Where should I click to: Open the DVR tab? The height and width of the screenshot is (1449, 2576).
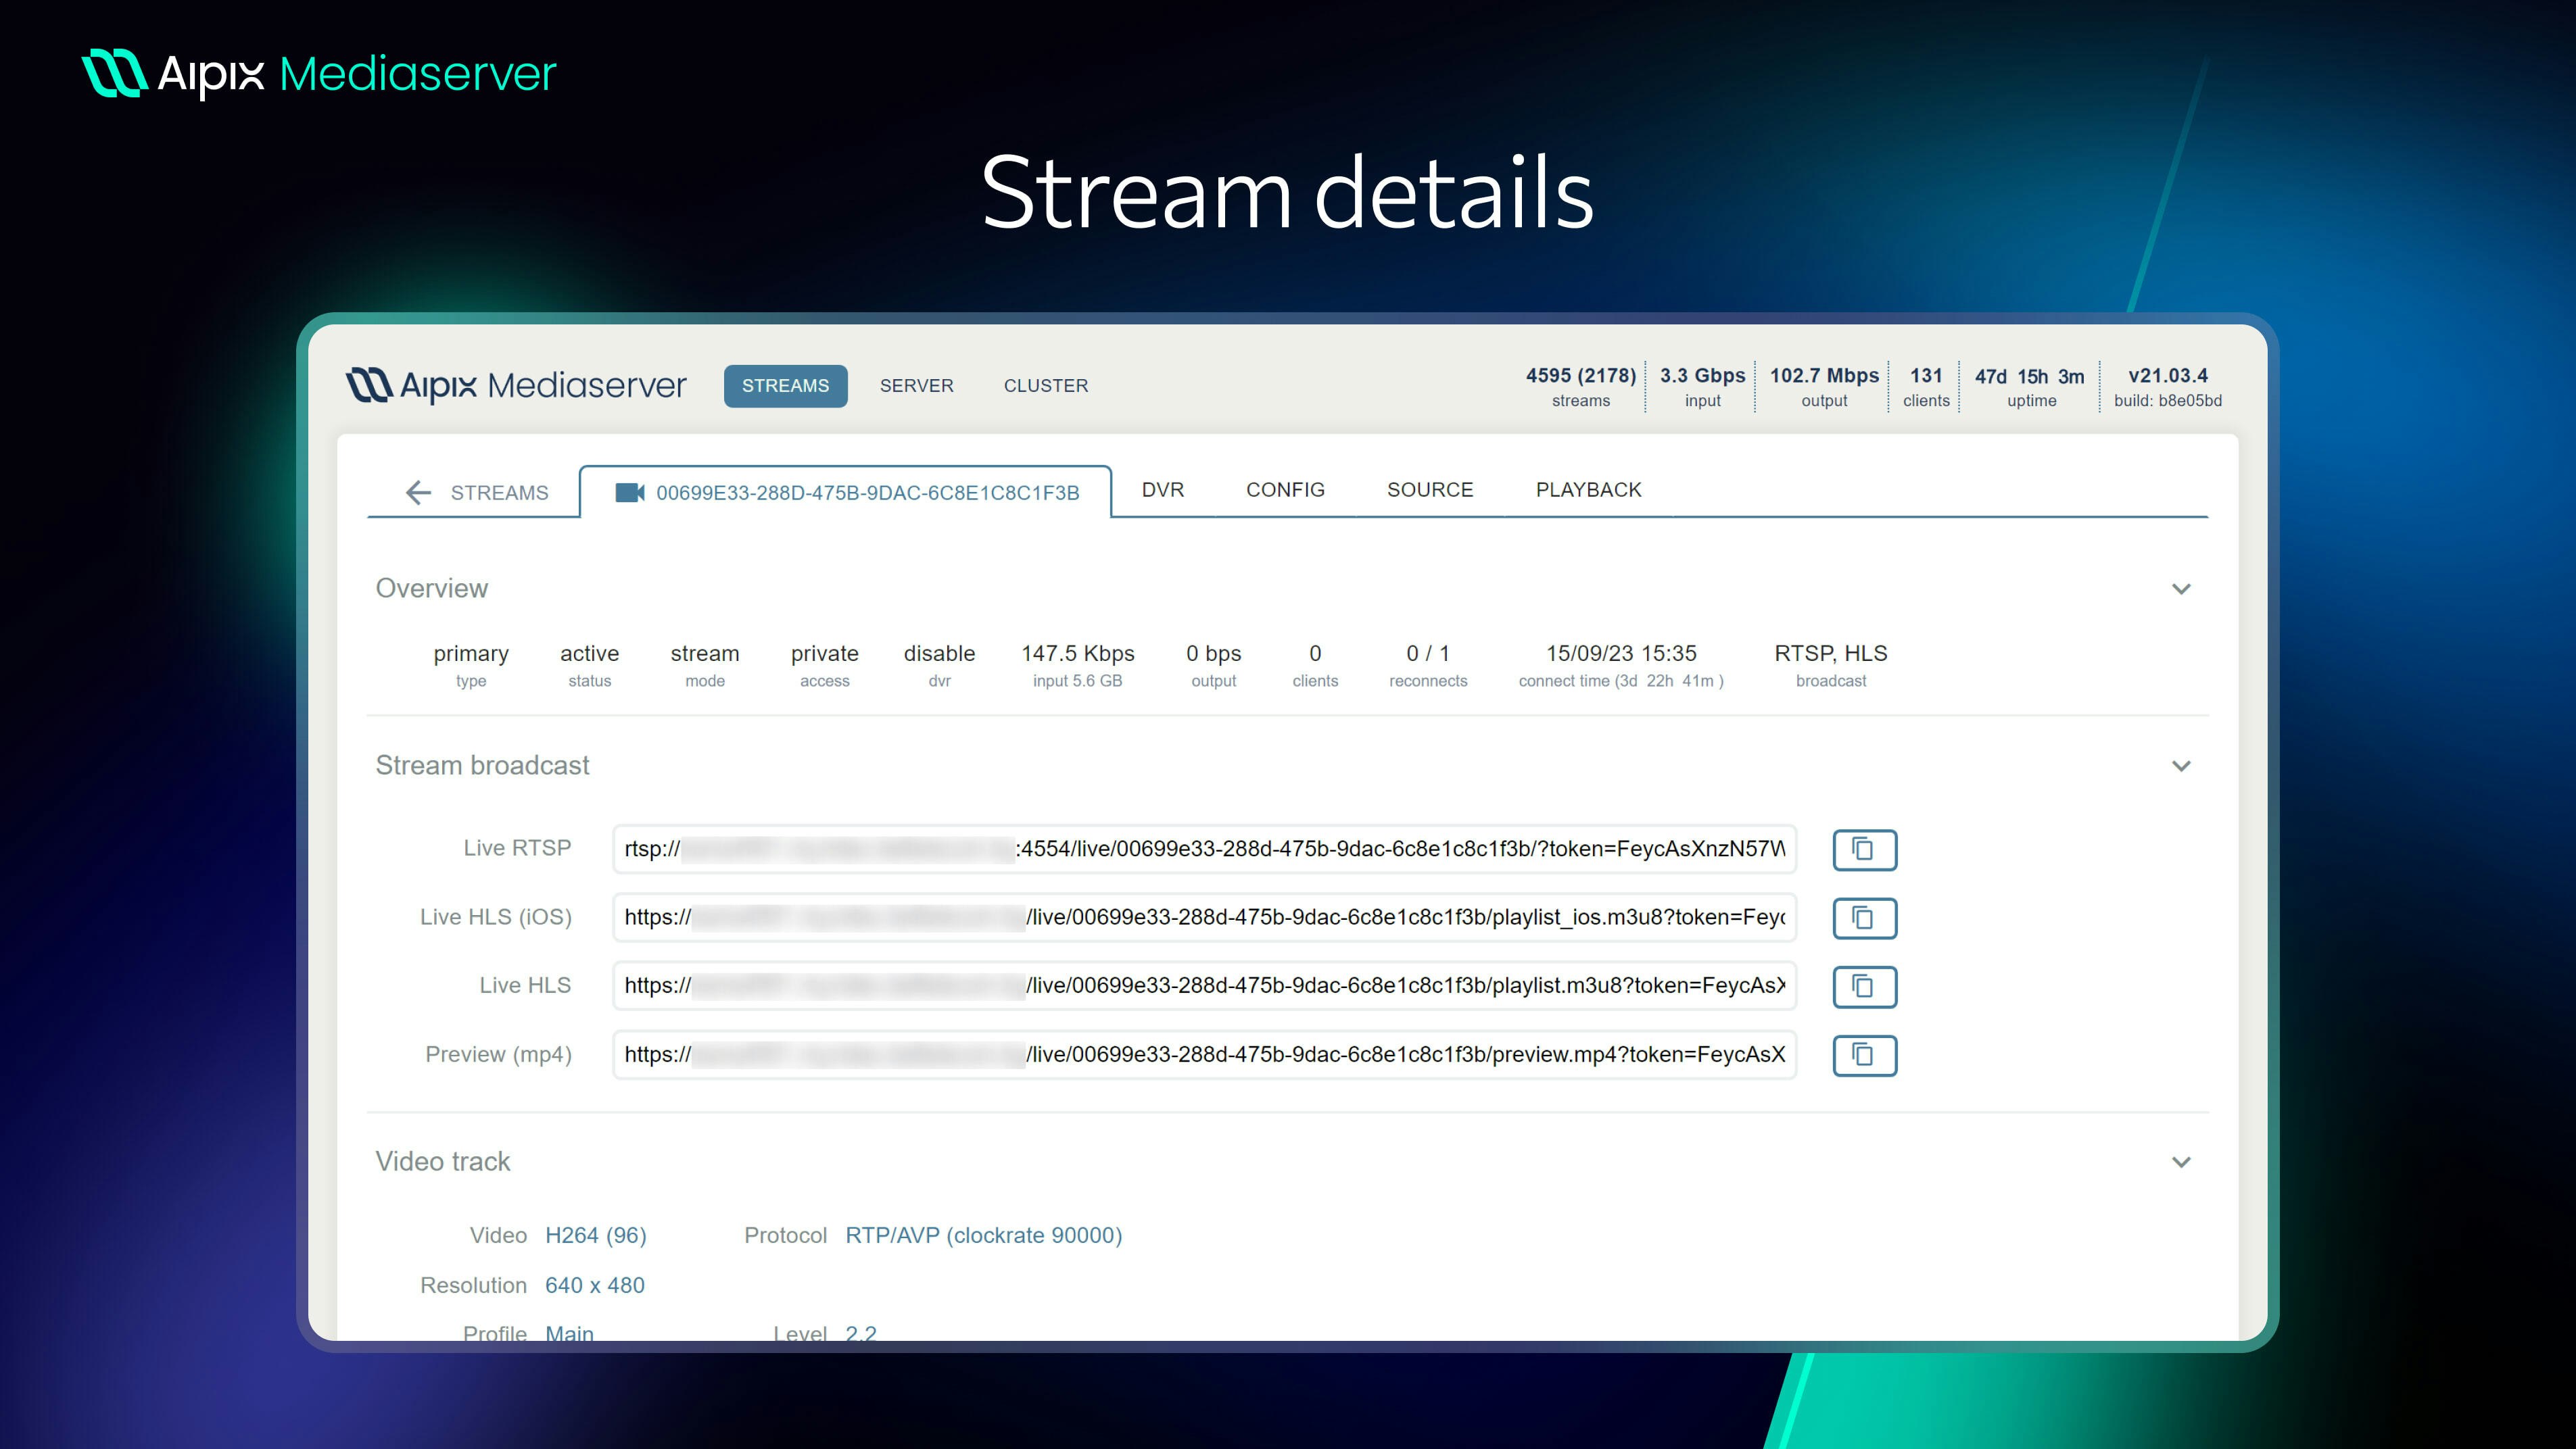[1162, 490]
